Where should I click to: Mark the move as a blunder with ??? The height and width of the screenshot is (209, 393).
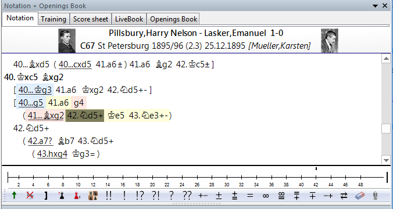pyautogui.click(x=187, y=195)
